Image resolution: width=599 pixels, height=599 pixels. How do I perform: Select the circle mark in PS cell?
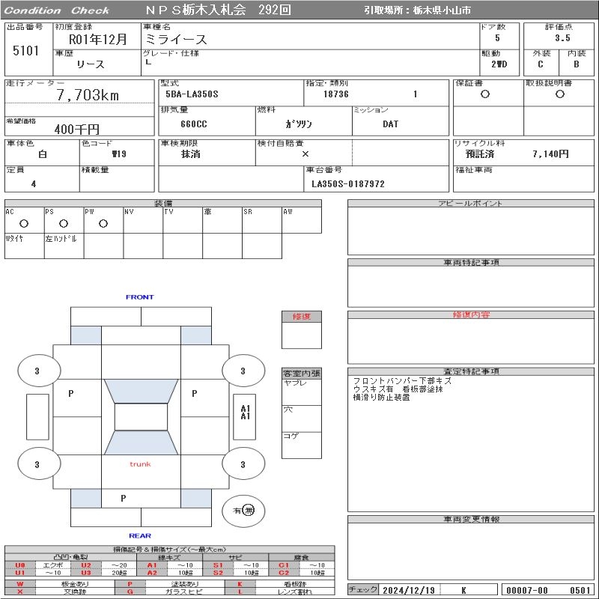(x=64, y=223)
